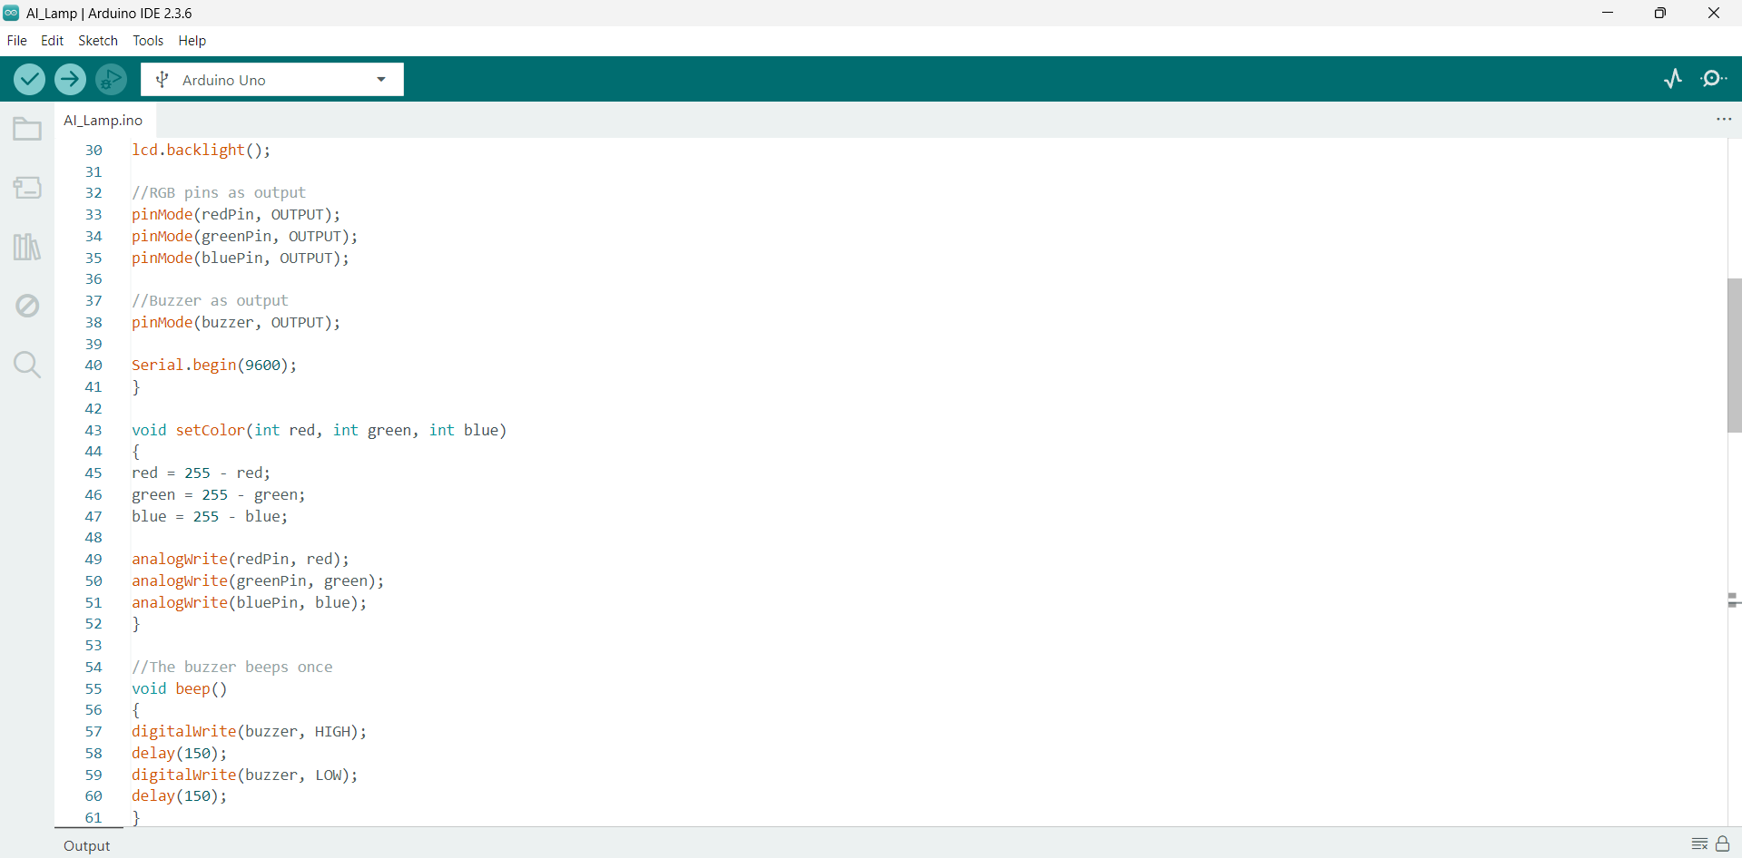Image resolution: width=1742 pixels, height=858 pixels.
Task: Click the 'void beep()' declaration
Action: coord(180,688)
